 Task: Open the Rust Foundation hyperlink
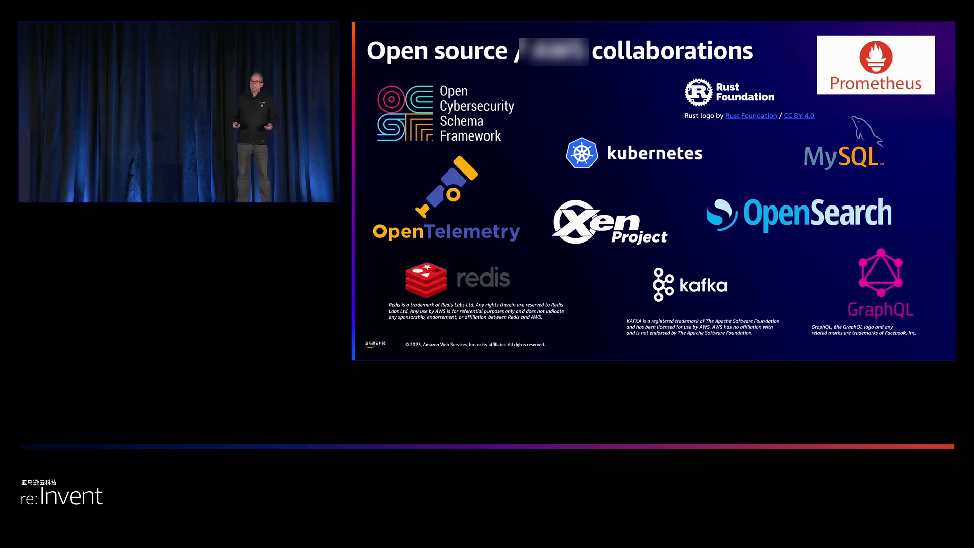pyautogui.click(x=751, y=116)
